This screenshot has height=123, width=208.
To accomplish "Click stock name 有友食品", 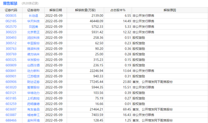I will tap(33, 109).
